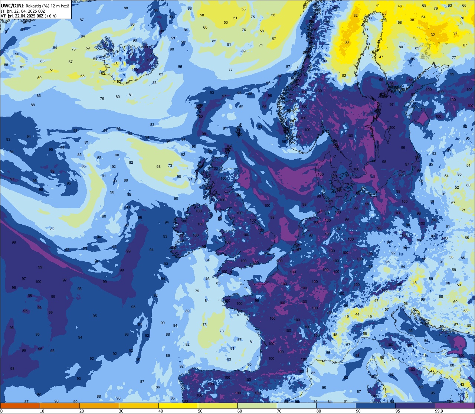The width and height of the screenshot is (475, 414).
Task: Click the humidity value '43' at bottom right
Action: click(462, 385)
